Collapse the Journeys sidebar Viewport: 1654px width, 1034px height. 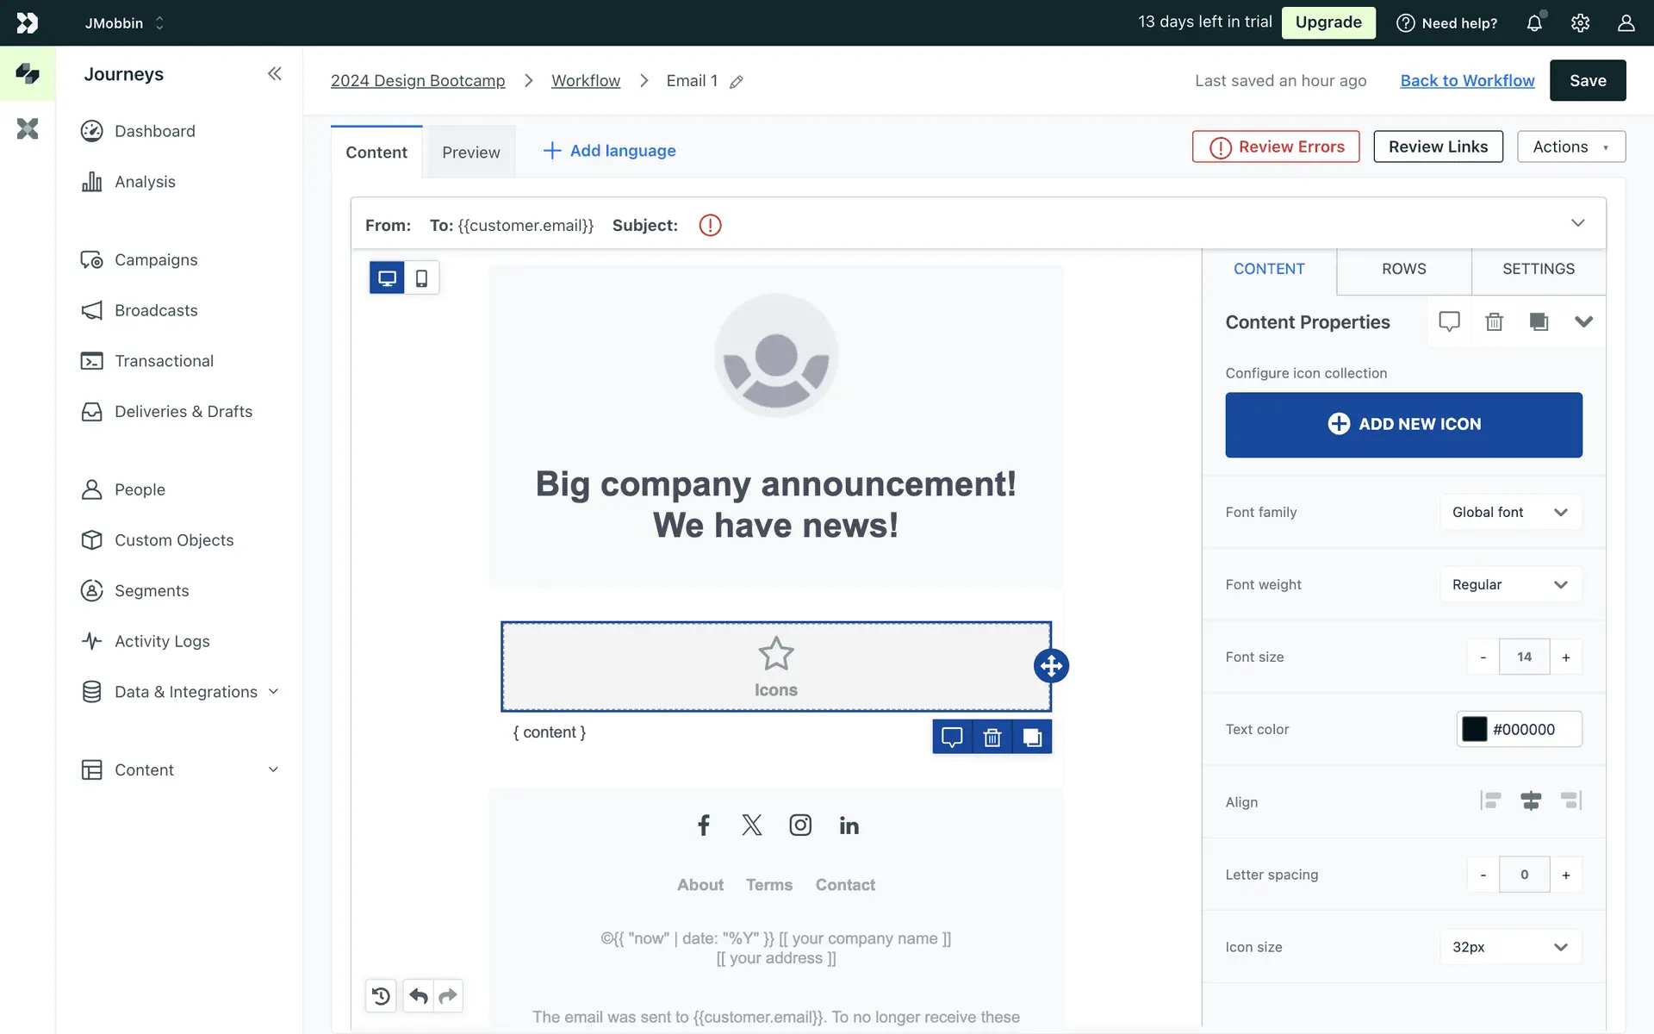point(274,74)
